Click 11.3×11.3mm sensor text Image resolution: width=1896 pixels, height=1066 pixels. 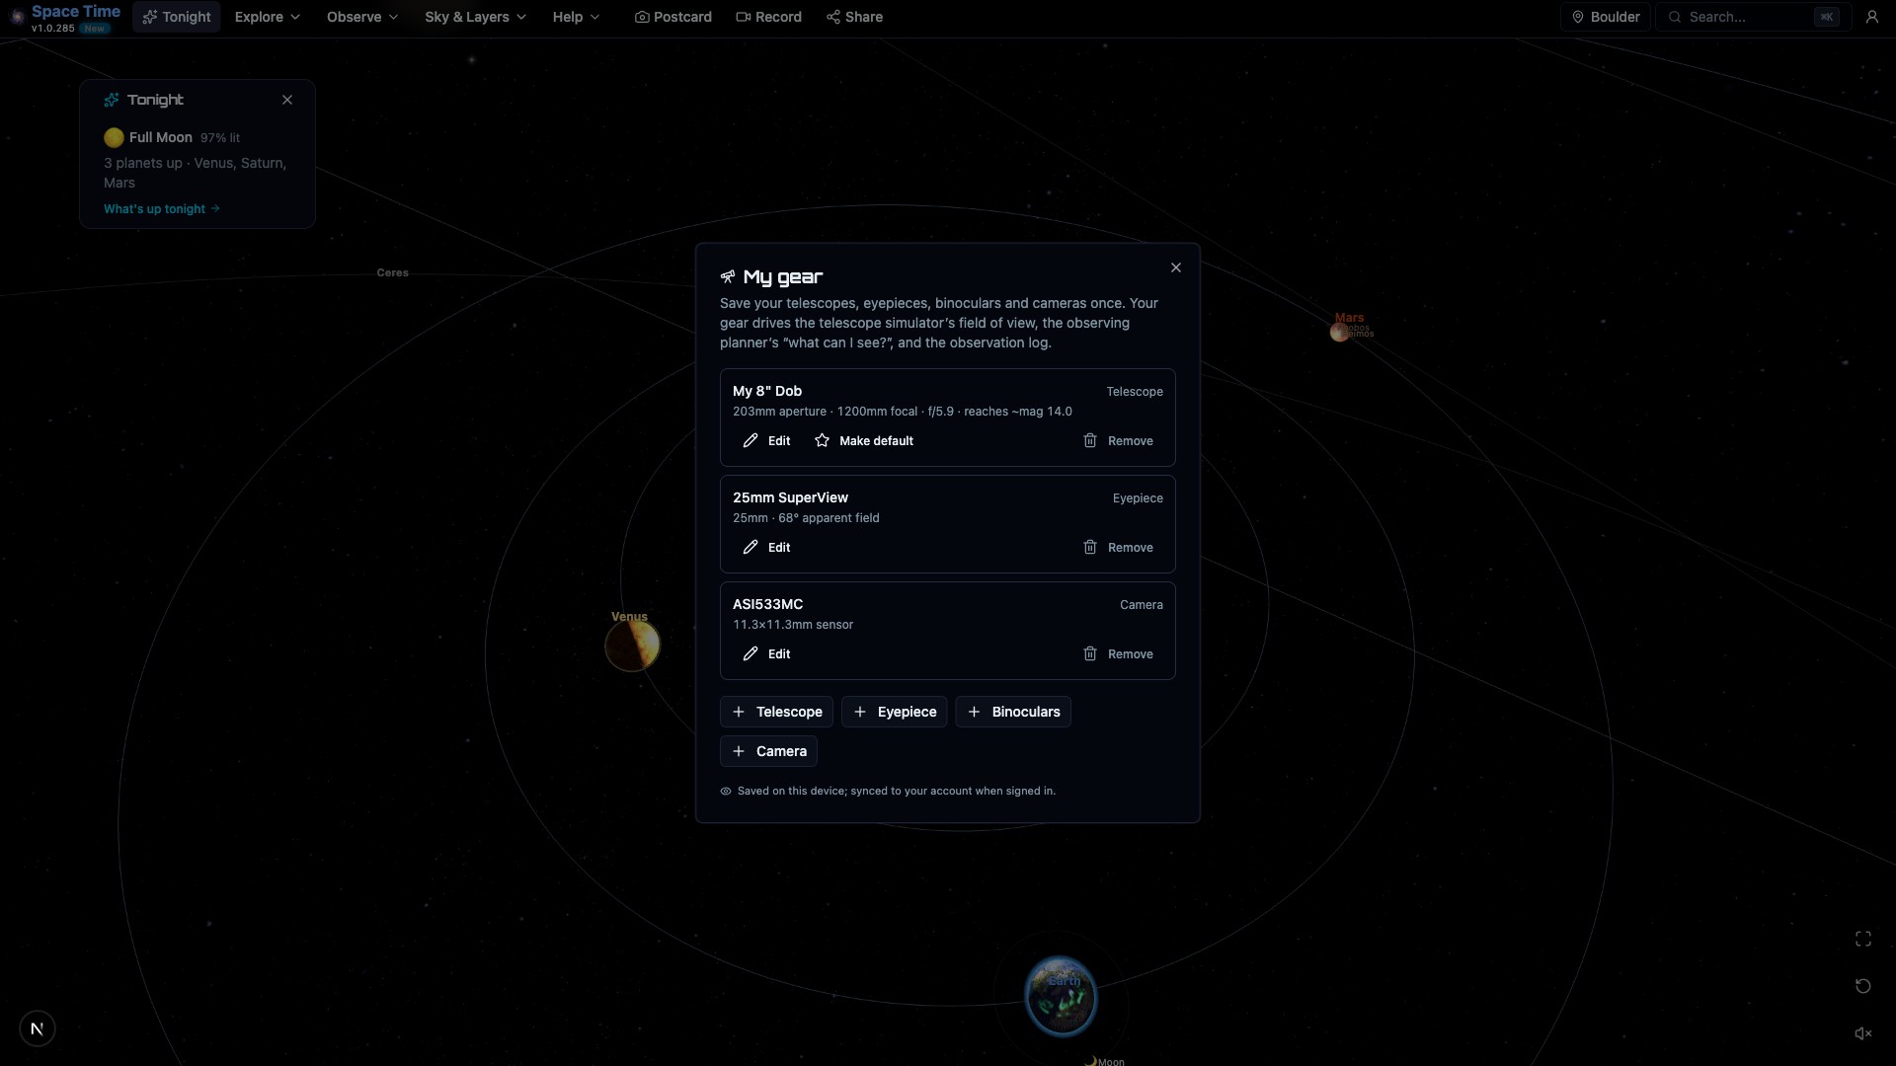coord(793,625)
